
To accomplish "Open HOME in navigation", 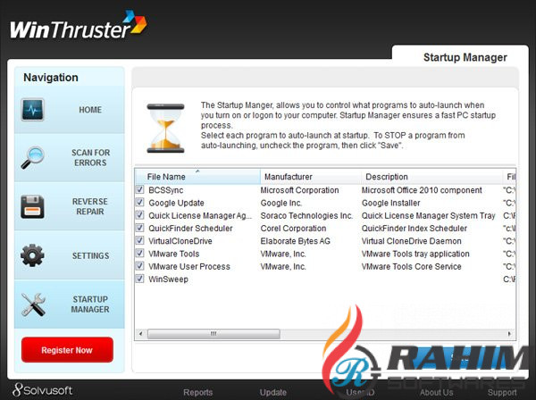I will pyautogui.click(x=70, y=110).
